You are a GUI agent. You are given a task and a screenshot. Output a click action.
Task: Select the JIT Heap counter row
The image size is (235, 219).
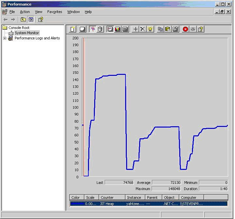click(x=149, y=204)
